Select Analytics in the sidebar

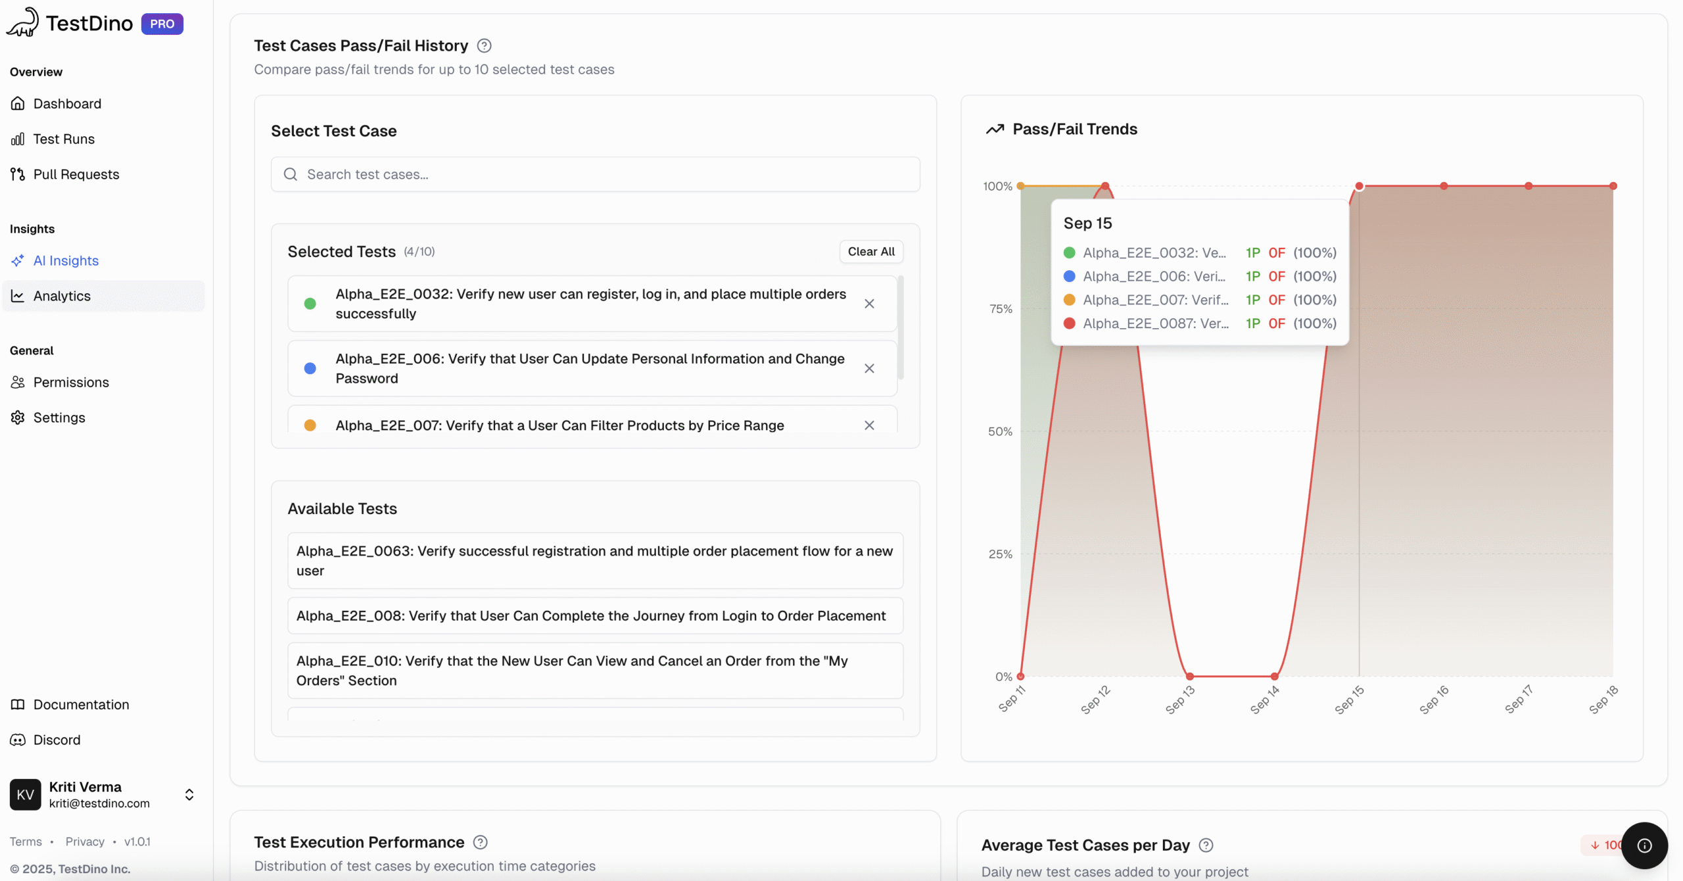[62, 295]
